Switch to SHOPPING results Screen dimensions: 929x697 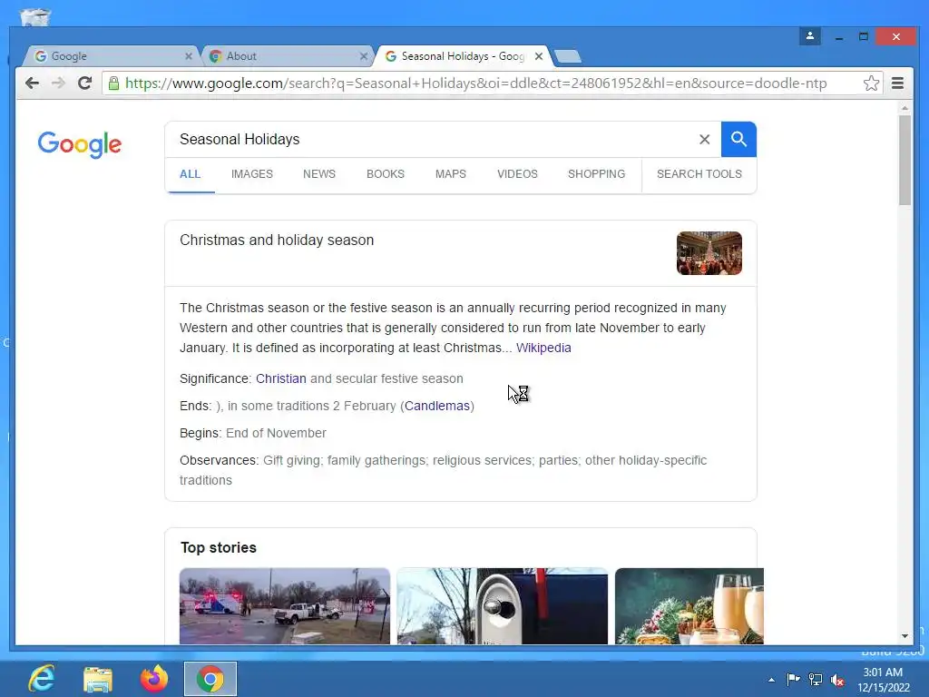[x=597, y=174]
